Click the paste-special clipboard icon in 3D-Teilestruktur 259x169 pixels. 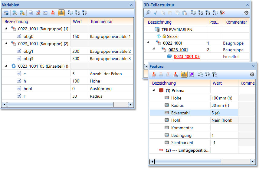pos(185,13)
